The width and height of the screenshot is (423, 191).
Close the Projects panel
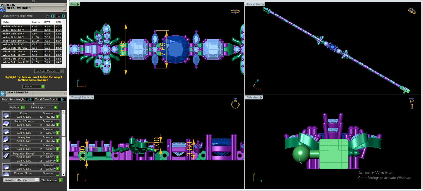point(65,5)
